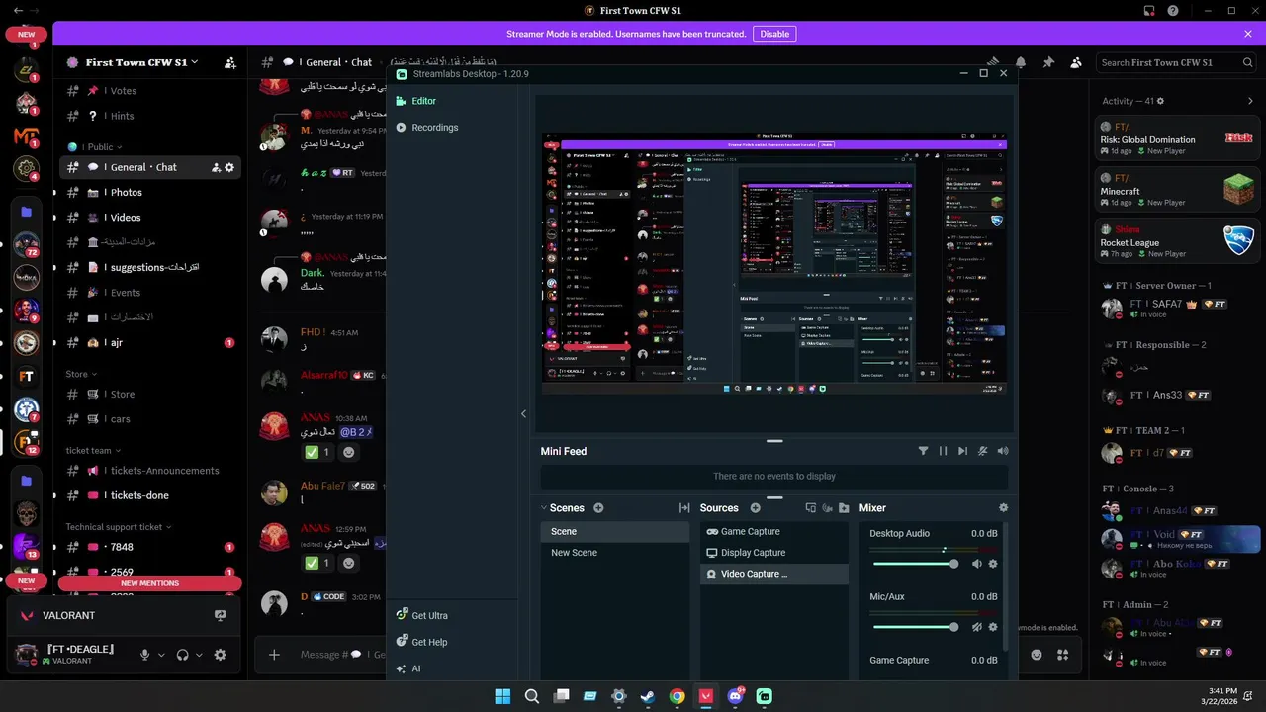Screen dimensions: 1266x712
Task: Open FT server icon in sidebar
Action: [x=27, y=377]
